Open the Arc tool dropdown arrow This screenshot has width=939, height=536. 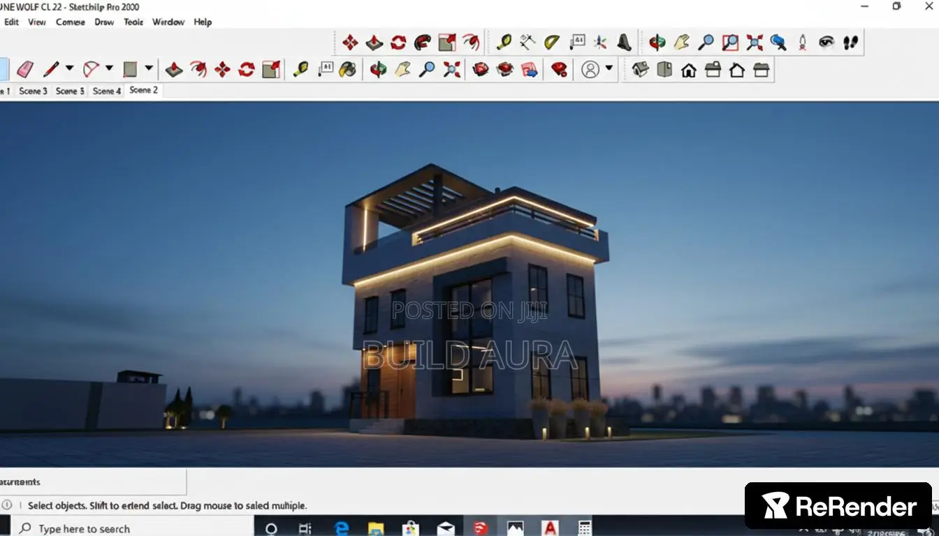[109, 68]
